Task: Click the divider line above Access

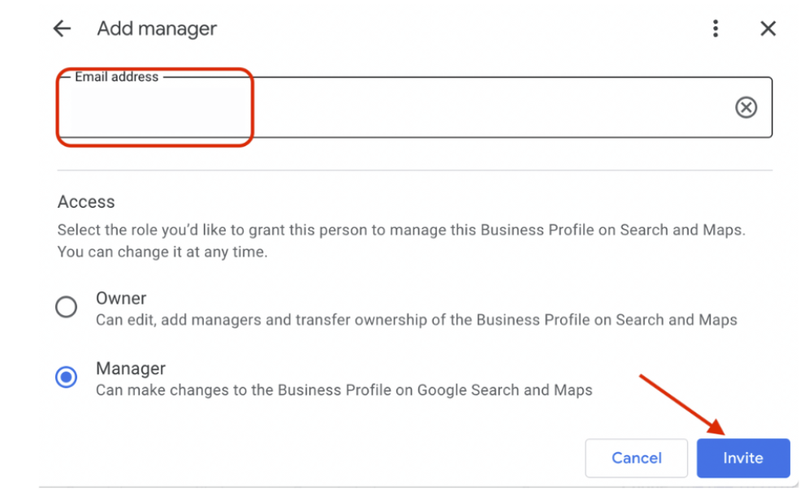Action: pyautogui.click(x=414, y=170)
